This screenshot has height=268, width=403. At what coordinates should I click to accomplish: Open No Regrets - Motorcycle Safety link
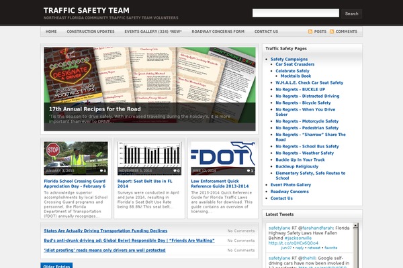coord(307,121)
